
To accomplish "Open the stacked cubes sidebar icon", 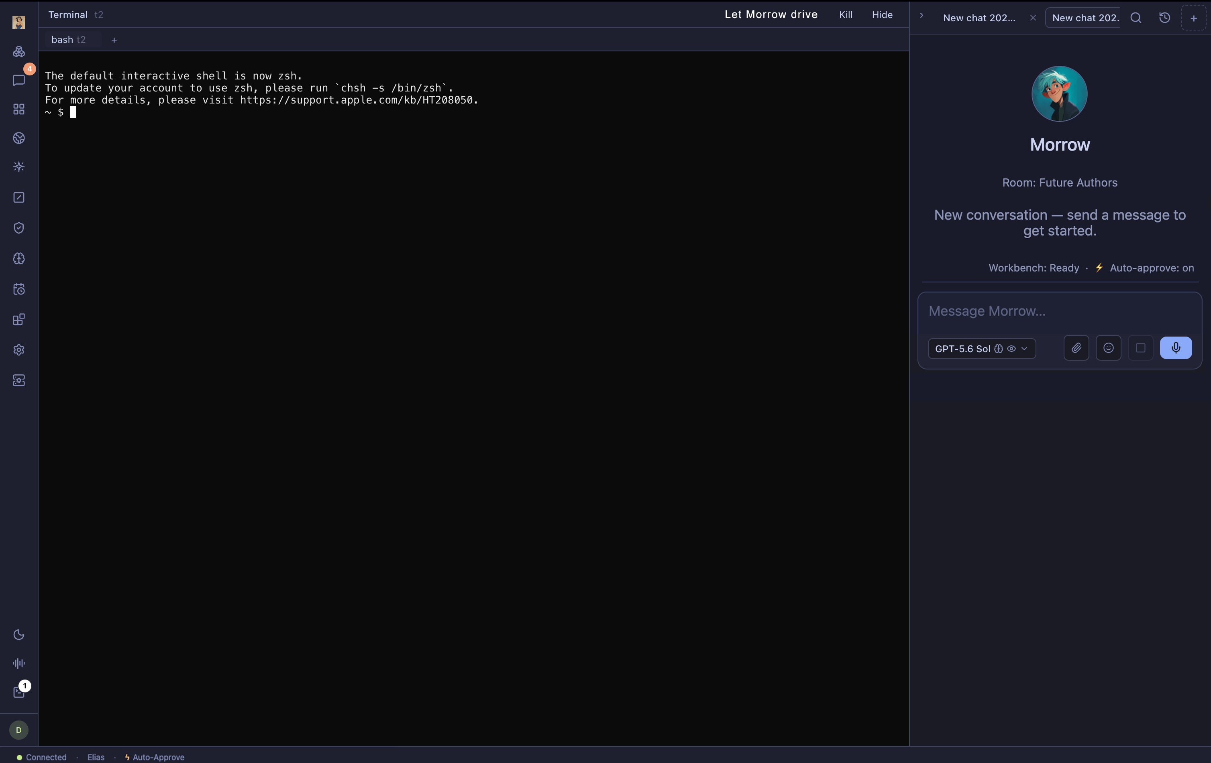I will pyautogui.click(x=18, y=52).
